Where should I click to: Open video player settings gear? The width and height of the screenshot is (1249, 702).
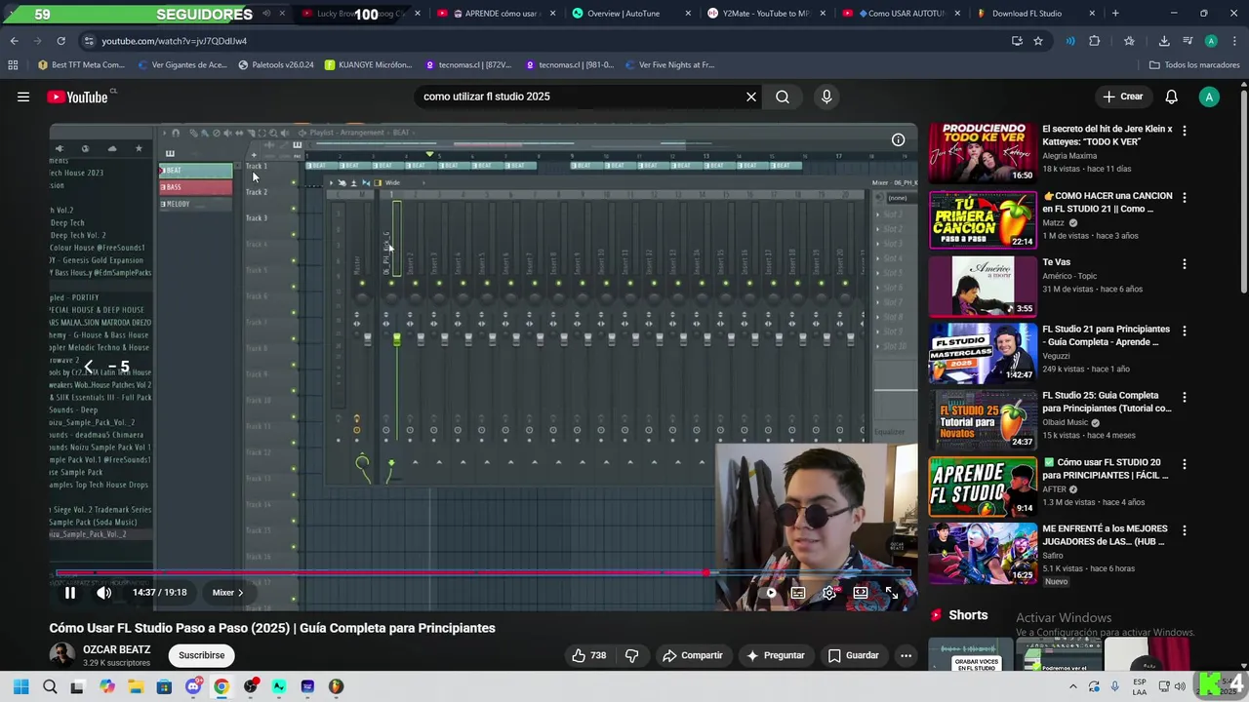828,593
